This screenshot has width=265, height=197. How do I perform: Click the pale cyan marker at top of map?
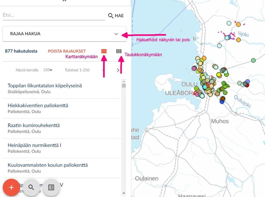click(229, 23)
